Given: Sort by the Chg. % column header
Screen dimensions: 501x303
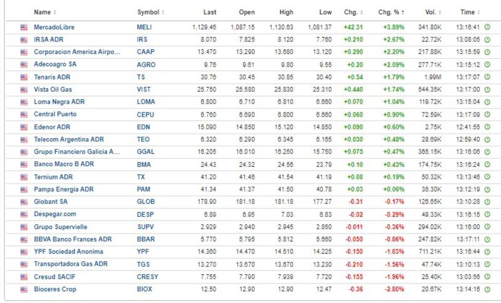Looking at the screenshot, I should coord(391,12).
